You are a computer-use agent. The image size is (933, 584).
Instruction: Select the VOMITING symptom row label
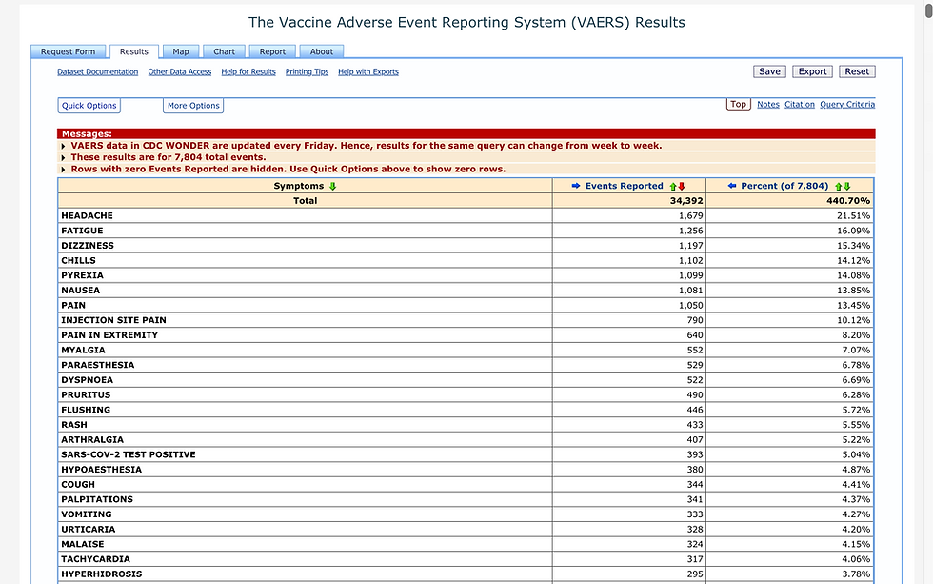[87, 514]
